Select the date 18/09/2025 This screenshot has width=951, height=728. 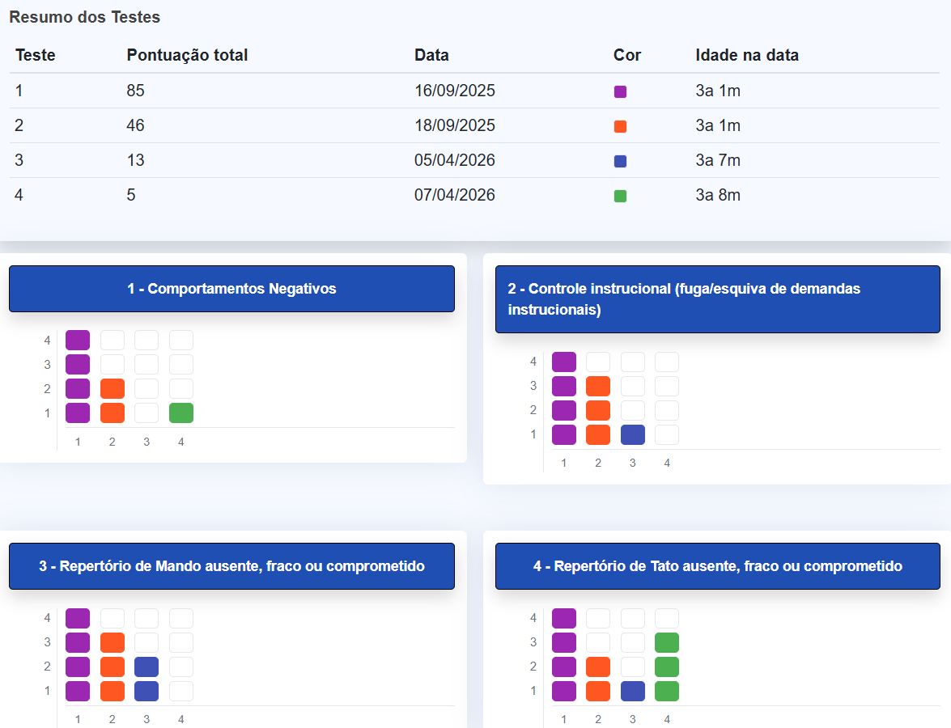[x=454, y=125]
